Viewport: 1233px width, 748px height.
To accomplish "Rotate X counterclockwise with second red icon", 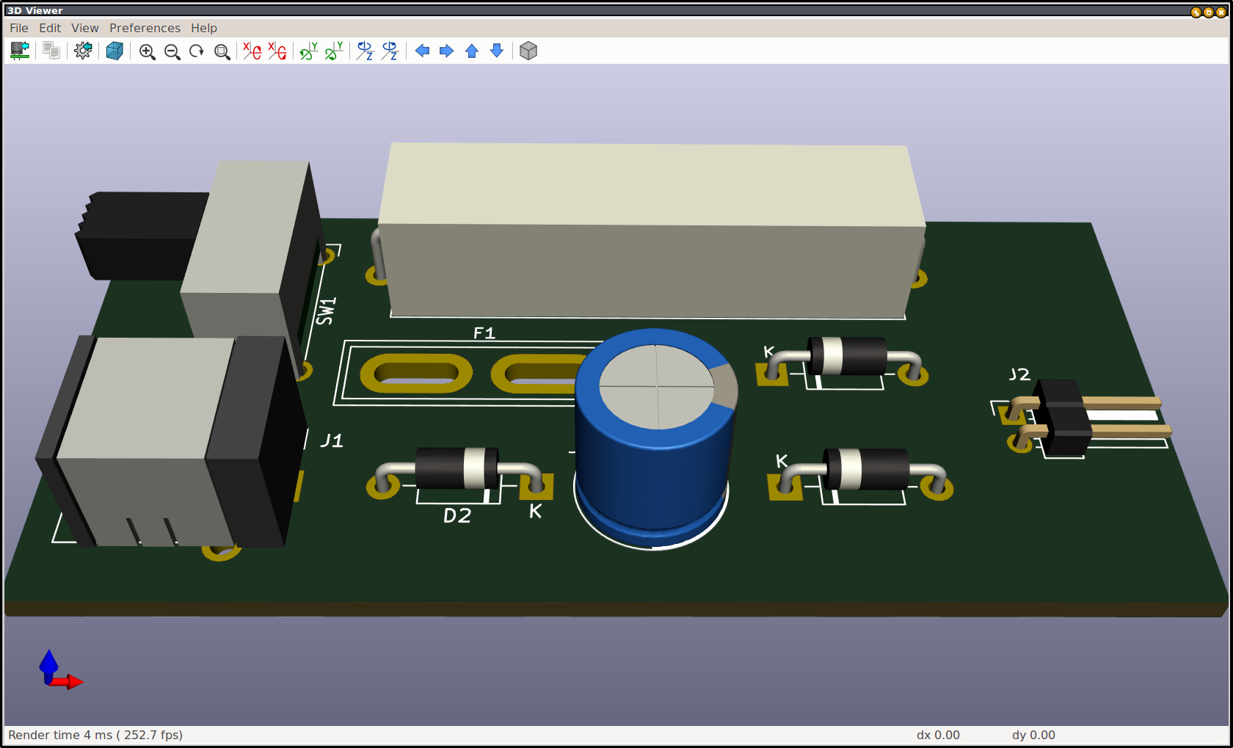I will click(x=277, y=51).
